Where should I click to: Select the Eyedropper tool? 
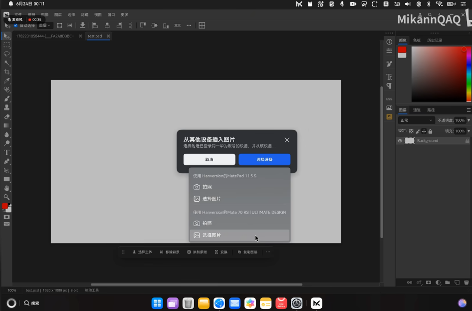(x=6, y=81)
